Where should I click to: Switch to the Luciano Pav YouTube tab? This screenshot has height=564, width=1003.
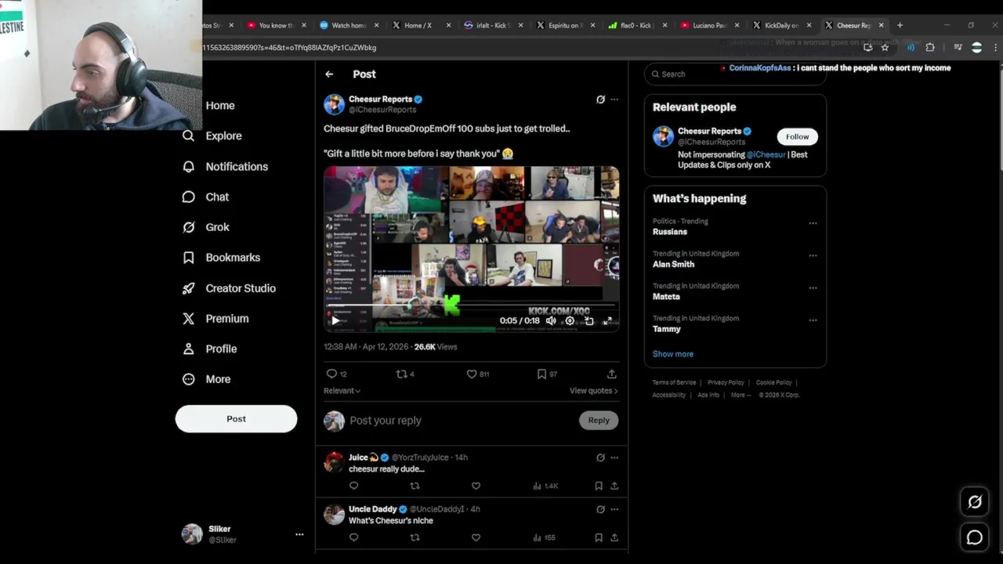pos(710,25)
